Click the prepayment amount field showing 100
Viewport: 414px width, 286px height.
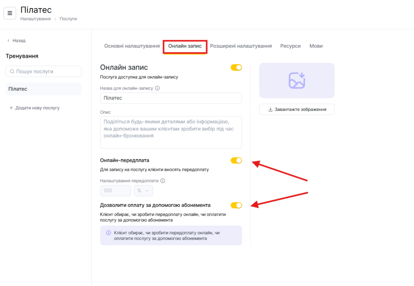116,190
